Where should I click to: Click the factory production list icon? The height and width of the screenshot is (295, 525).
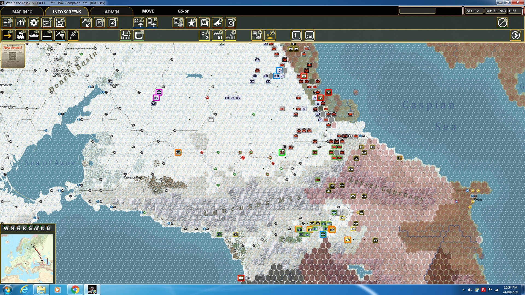[257, 36]
